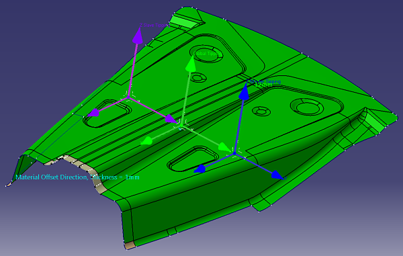Select the rounded rectangular pocket near blue arrow
403x256 pixels.
[193, 159]
